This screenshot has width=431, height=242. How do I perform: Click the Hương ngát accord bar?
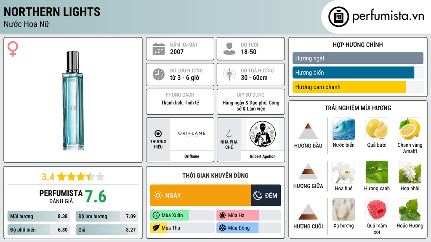[358, 58]
